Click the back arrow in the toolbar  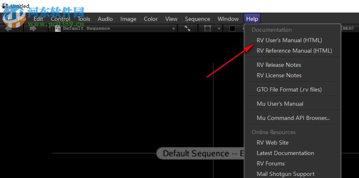click(x=8, y=28)
